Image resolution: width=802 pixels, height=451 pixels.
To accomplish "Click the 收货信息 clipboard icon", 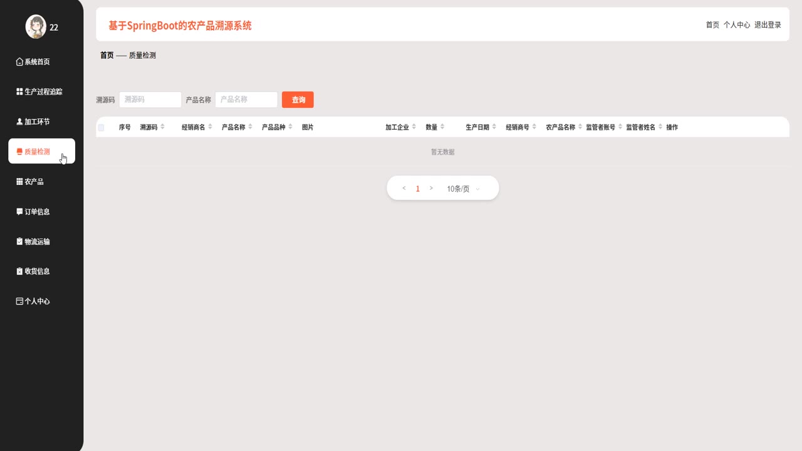I will pyautogui.click(x=19, y=271).
